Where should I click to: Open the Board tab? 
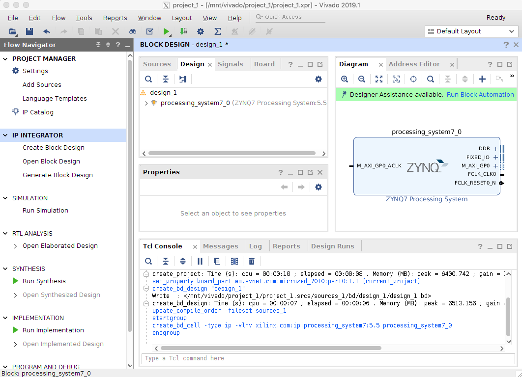[264, 64]
